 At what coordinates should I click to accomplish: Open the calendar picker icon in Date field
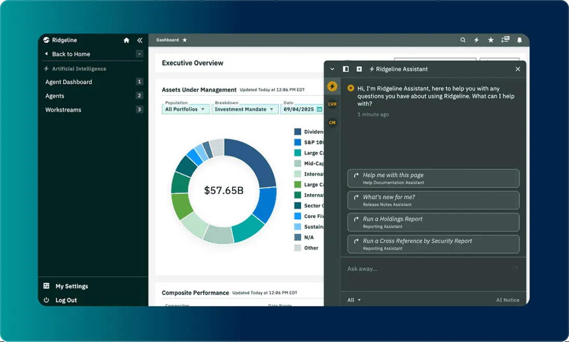[319, 109]
